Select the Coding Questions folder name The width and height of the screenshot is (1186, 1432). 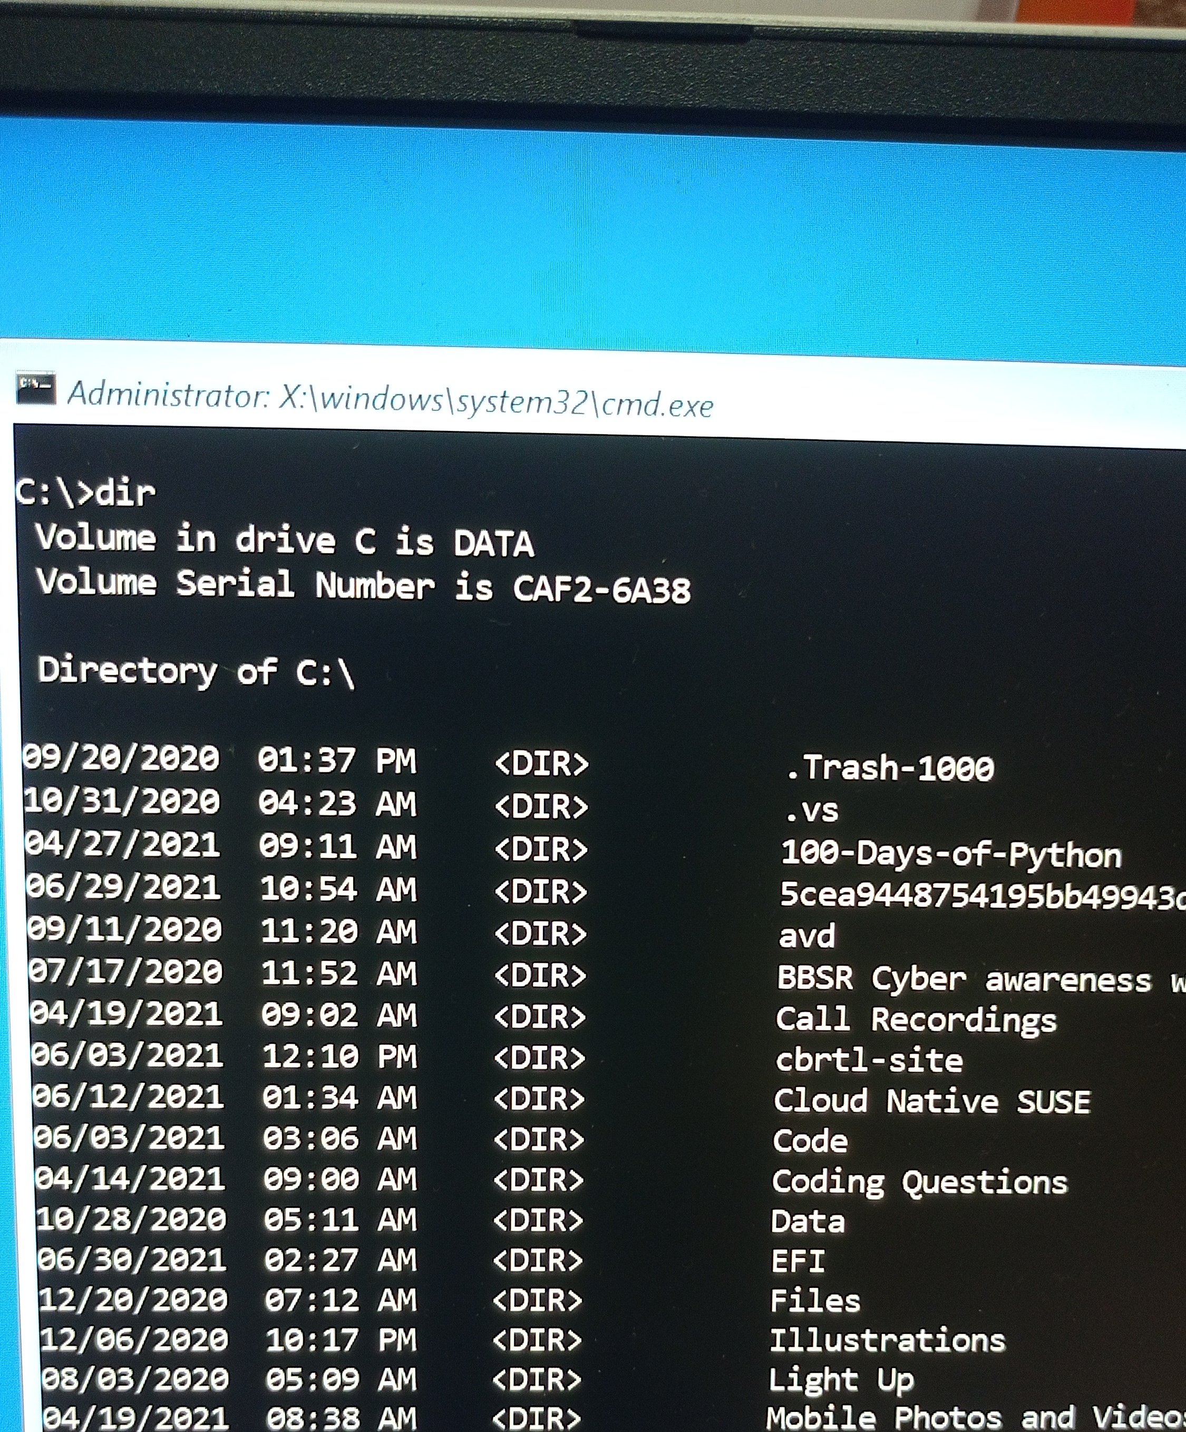pos(919,1183)
